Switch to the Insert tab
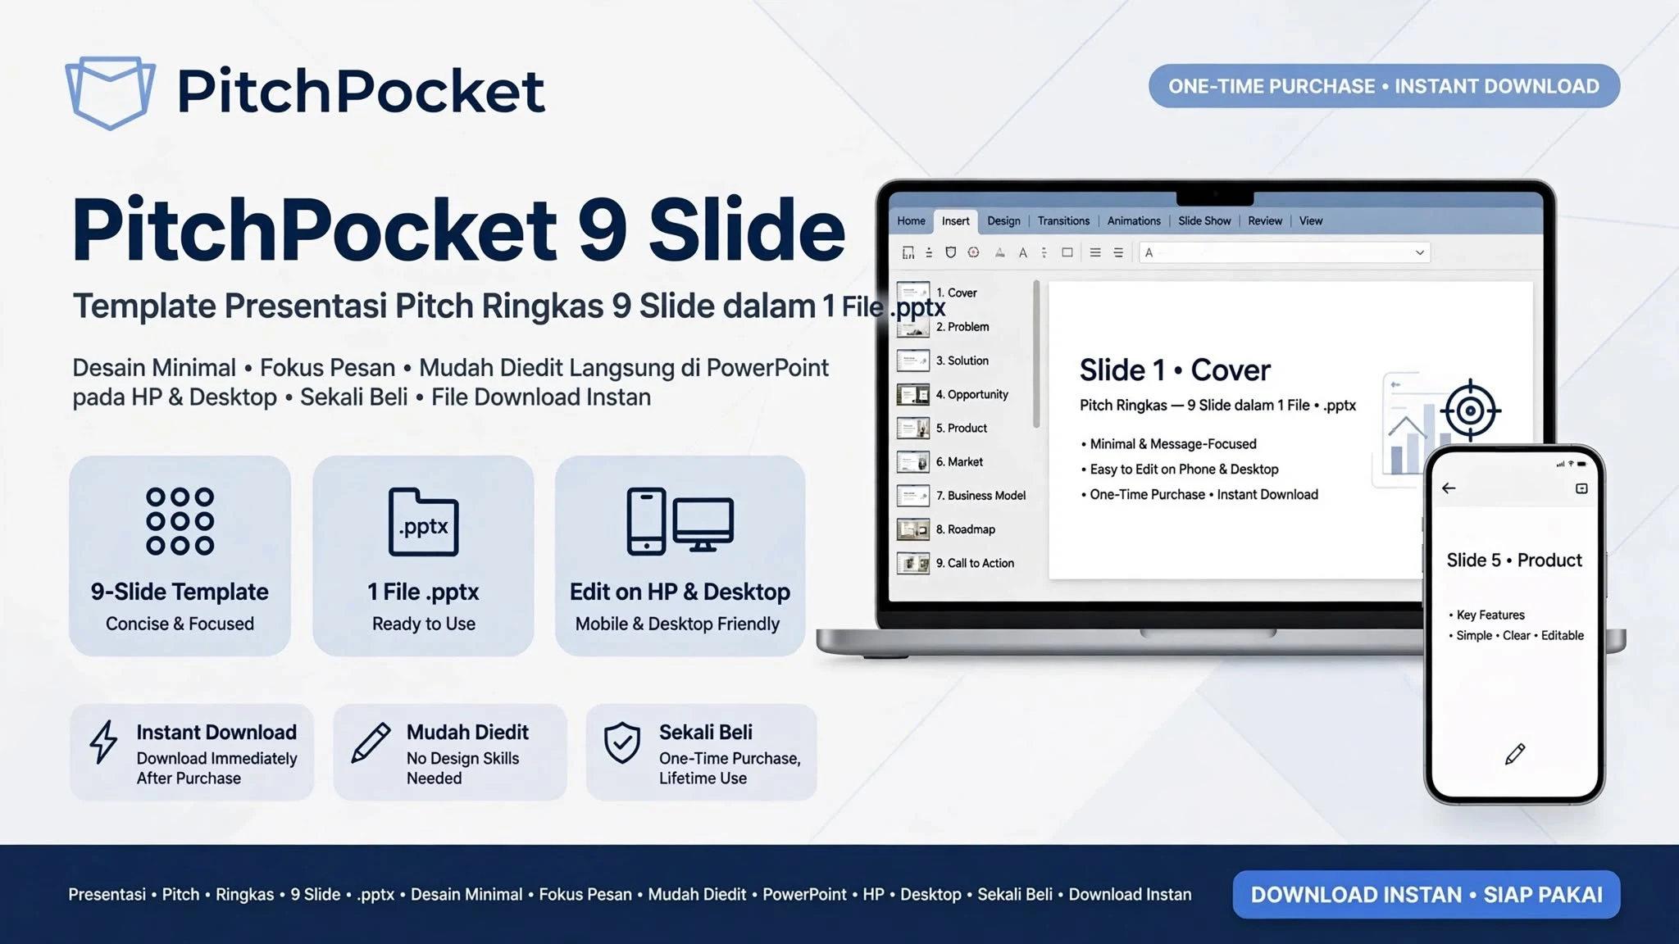Image resolution: width=1679 pixels, height=944 pixels. (955, 220)
